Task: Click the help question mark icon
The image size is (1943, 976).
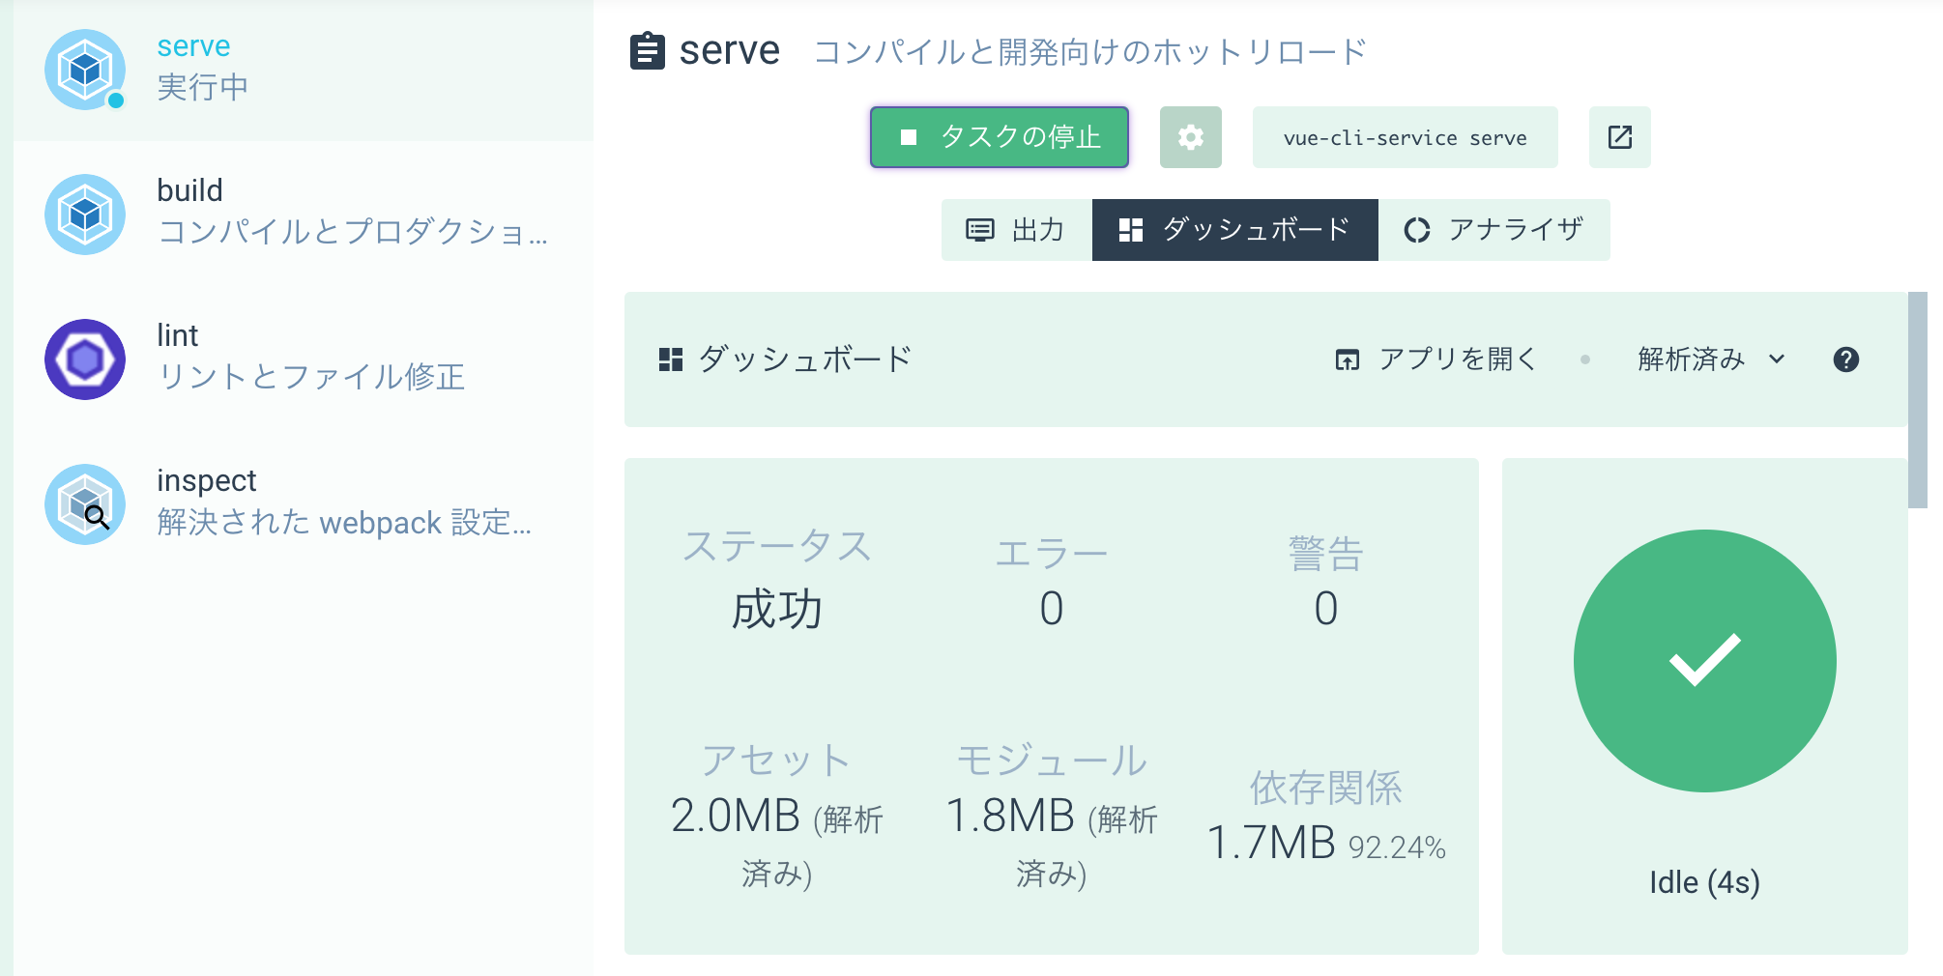Action: click(x=1846, y=359)
